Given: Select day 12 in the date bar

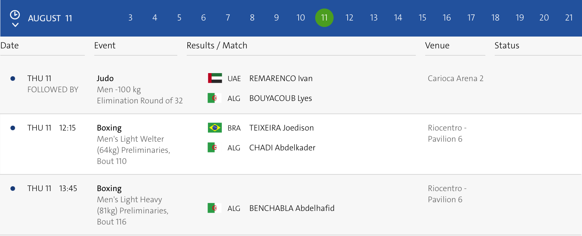Looking at the screenshot, I should [x=349, y=18].
